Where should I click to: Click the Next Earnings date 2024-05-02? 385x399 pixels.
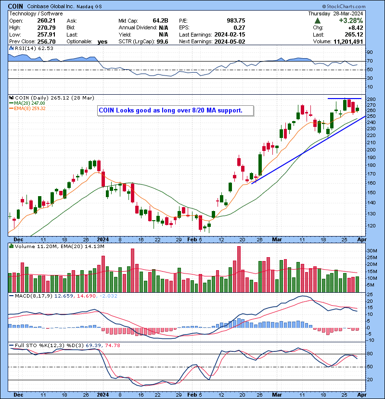(230, 41)
